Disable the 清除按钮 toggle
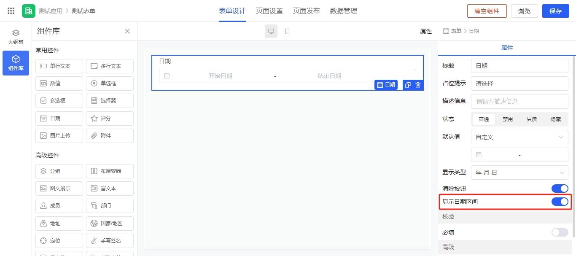 (x=560, y=189)
